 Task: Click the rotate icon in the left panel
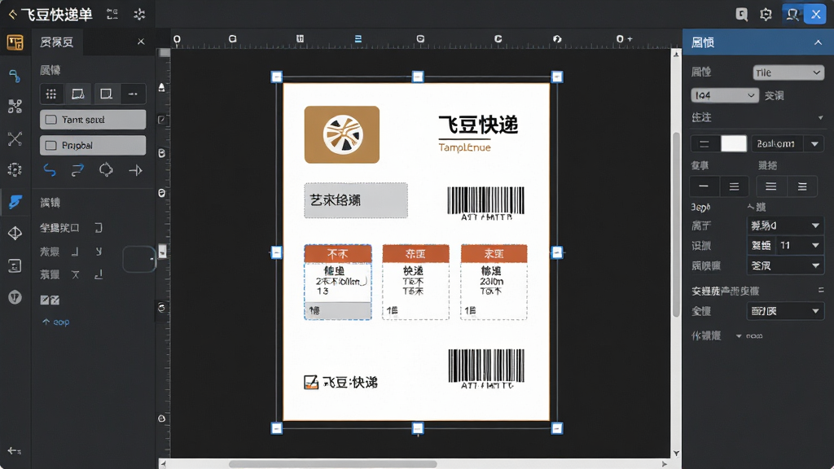pyautogui.click(x=106, y=170)
